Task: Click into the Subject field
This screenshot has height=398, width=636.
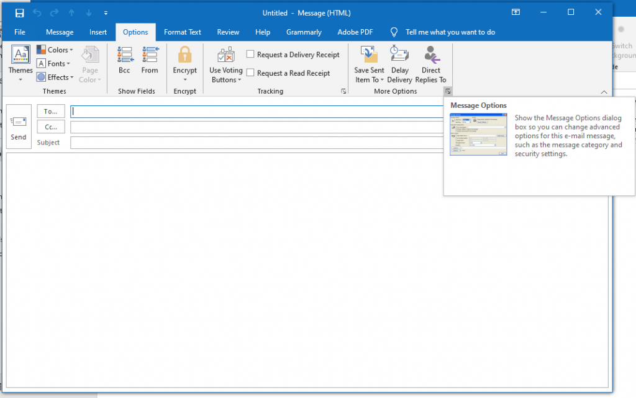Action: [257, 143]
